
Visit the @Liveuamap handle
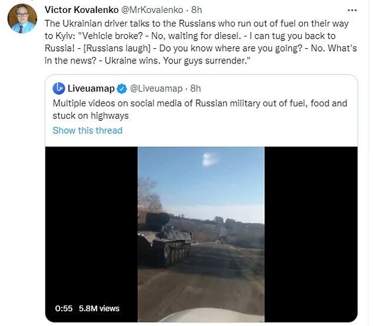click(155, 89)
